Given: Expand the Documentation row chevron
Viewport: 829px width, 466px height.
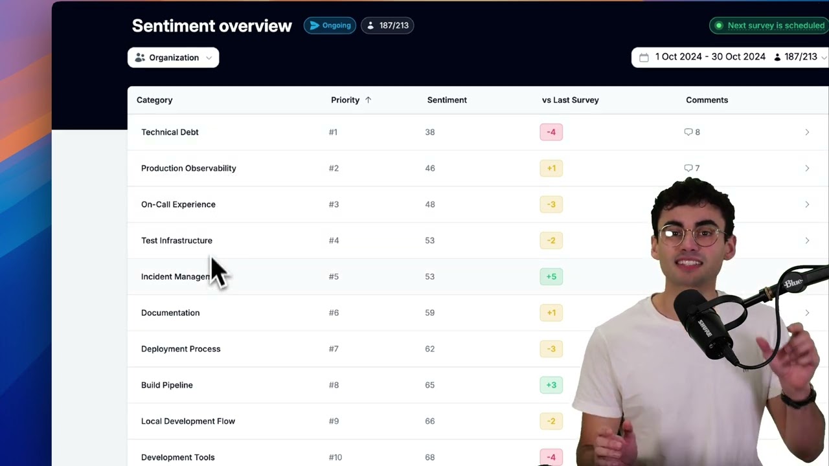Looking at the screenshot, I should coord(807,313).
